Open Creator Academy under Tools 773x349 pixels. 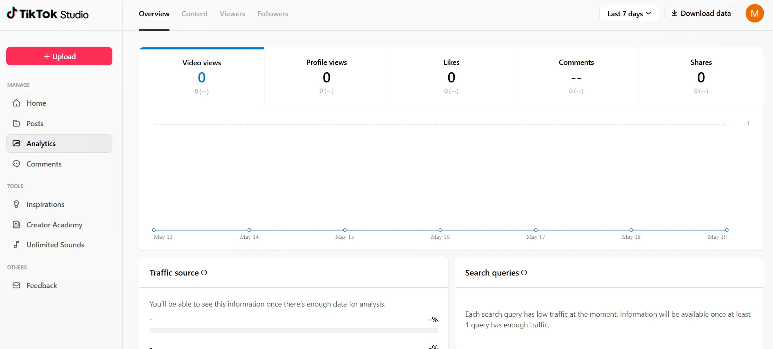tap(59, 225)
